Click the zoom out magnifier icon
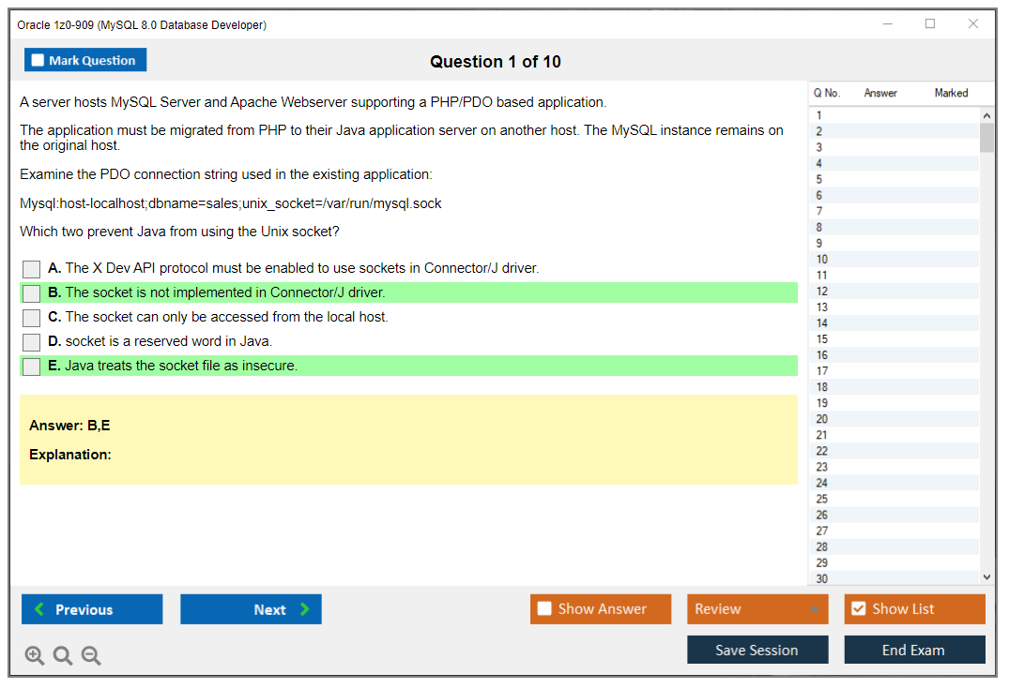This screenshot has height=689, width=1009. (91, 655)
